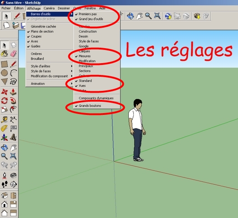
Task: Open the Fichier menu
Action: pyautogui.click(x=6, y=8)
